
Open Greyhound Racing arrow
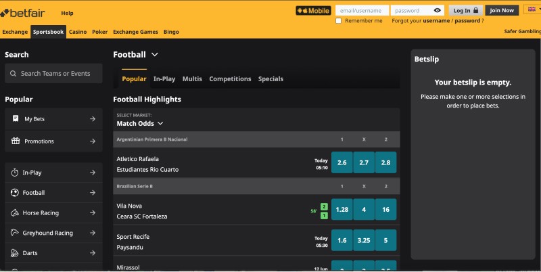coord(93,233)
